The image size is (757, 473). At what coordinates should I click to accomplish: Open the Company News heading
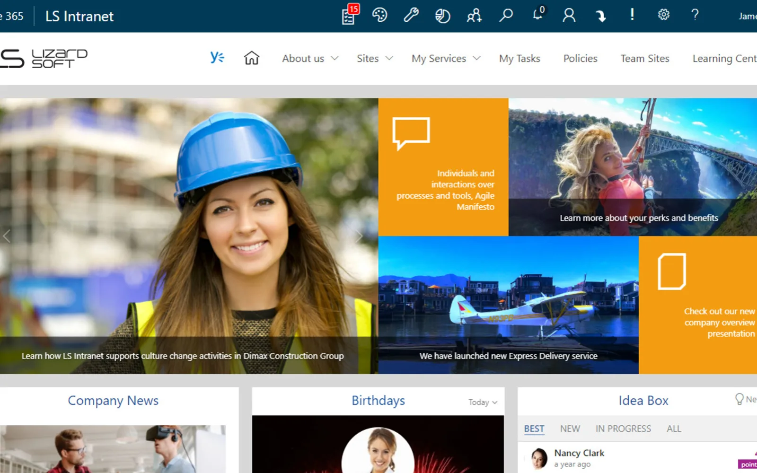point(113,401)
